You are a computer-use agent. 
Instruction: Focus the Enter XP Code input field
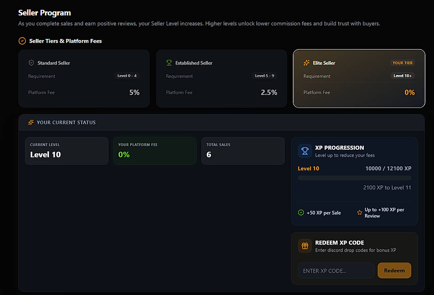click(336, 271)
